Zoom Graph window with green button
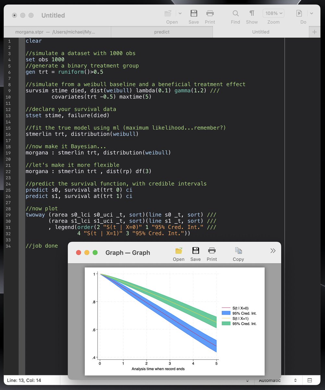325x390 pixels. coord(95,253)
